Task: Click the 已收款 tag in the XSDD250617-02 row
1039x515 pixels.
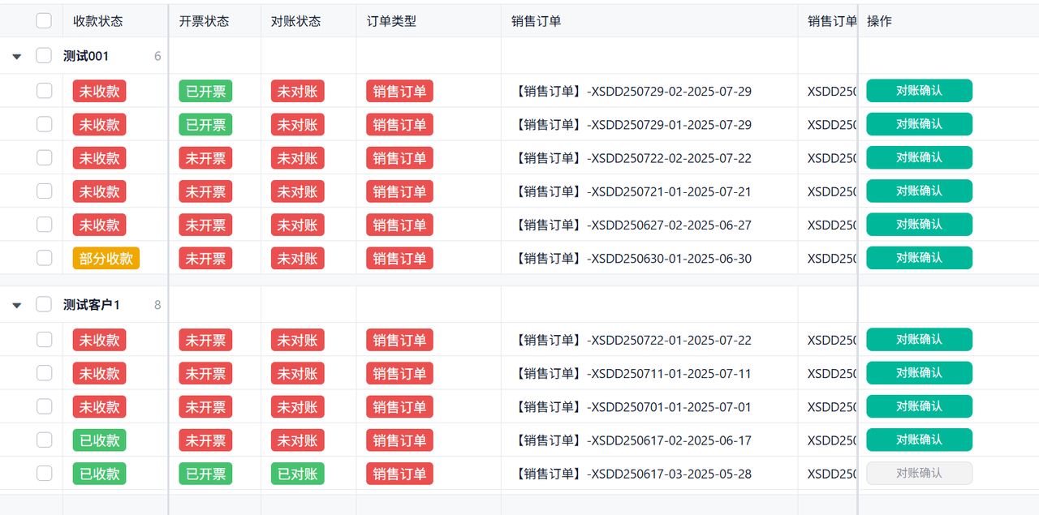Action: coord(99,440)
